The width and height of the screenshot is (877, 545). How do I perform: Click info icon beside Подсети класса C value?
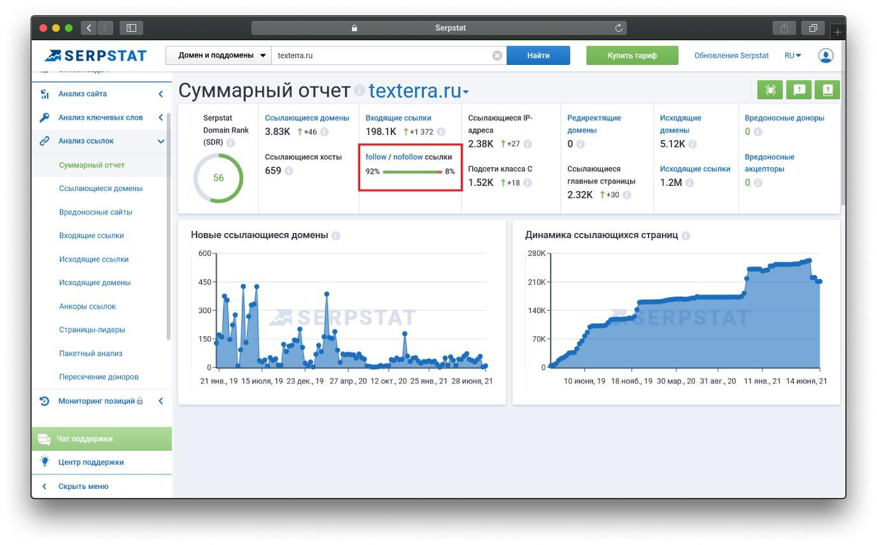pos(527,183)
